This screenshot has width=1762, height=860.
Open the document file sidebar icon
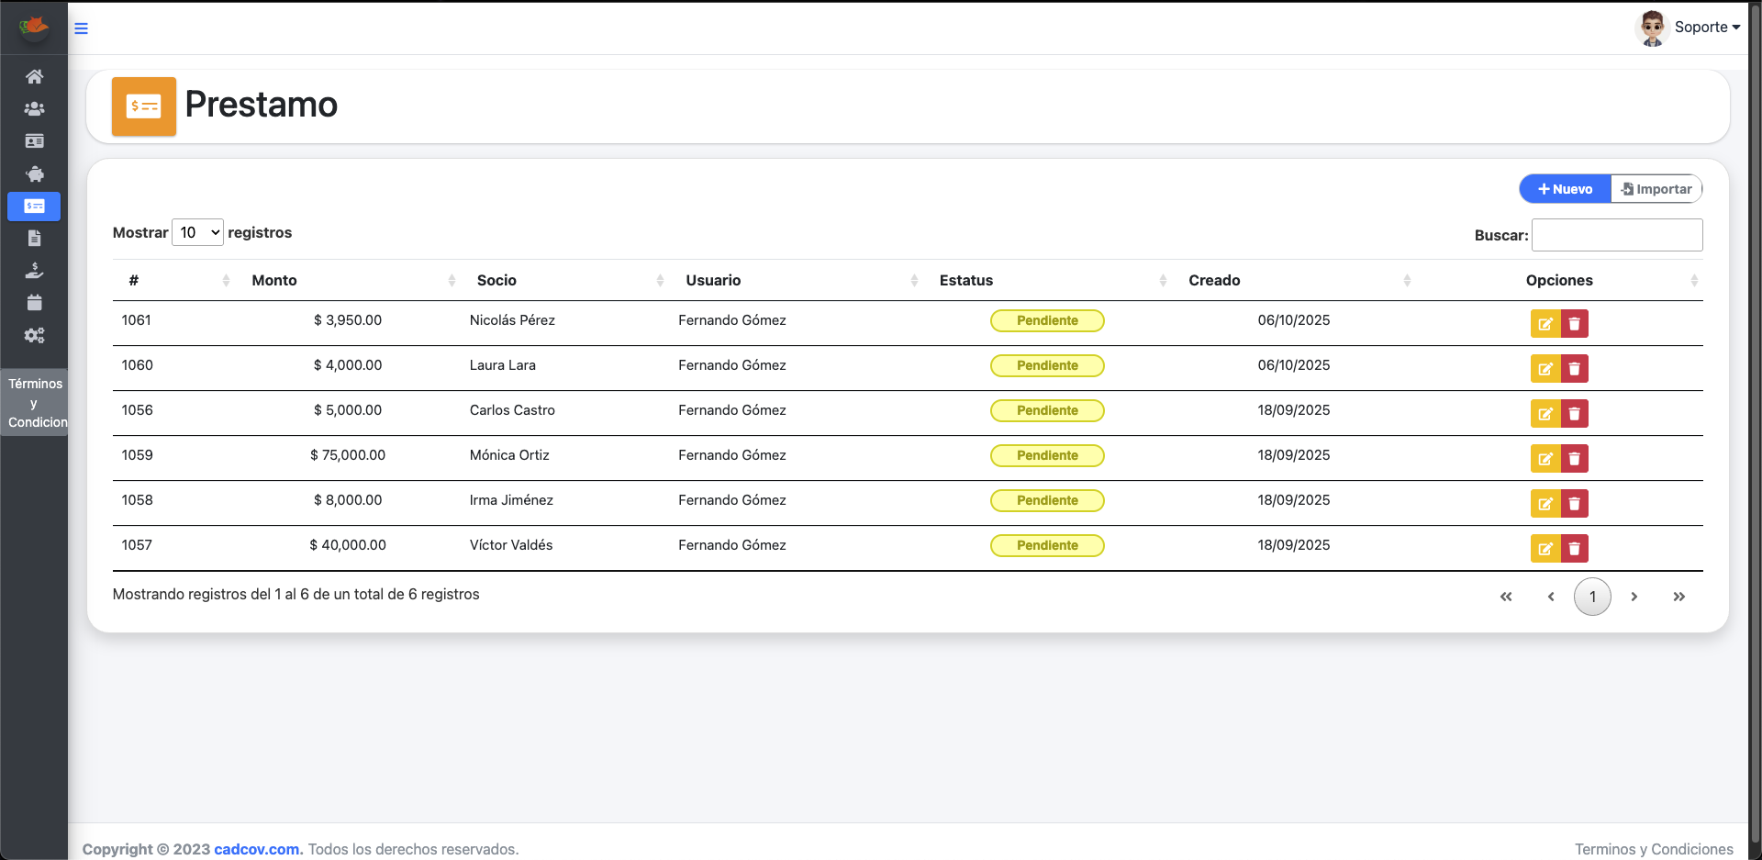click(x=34, y=239)
